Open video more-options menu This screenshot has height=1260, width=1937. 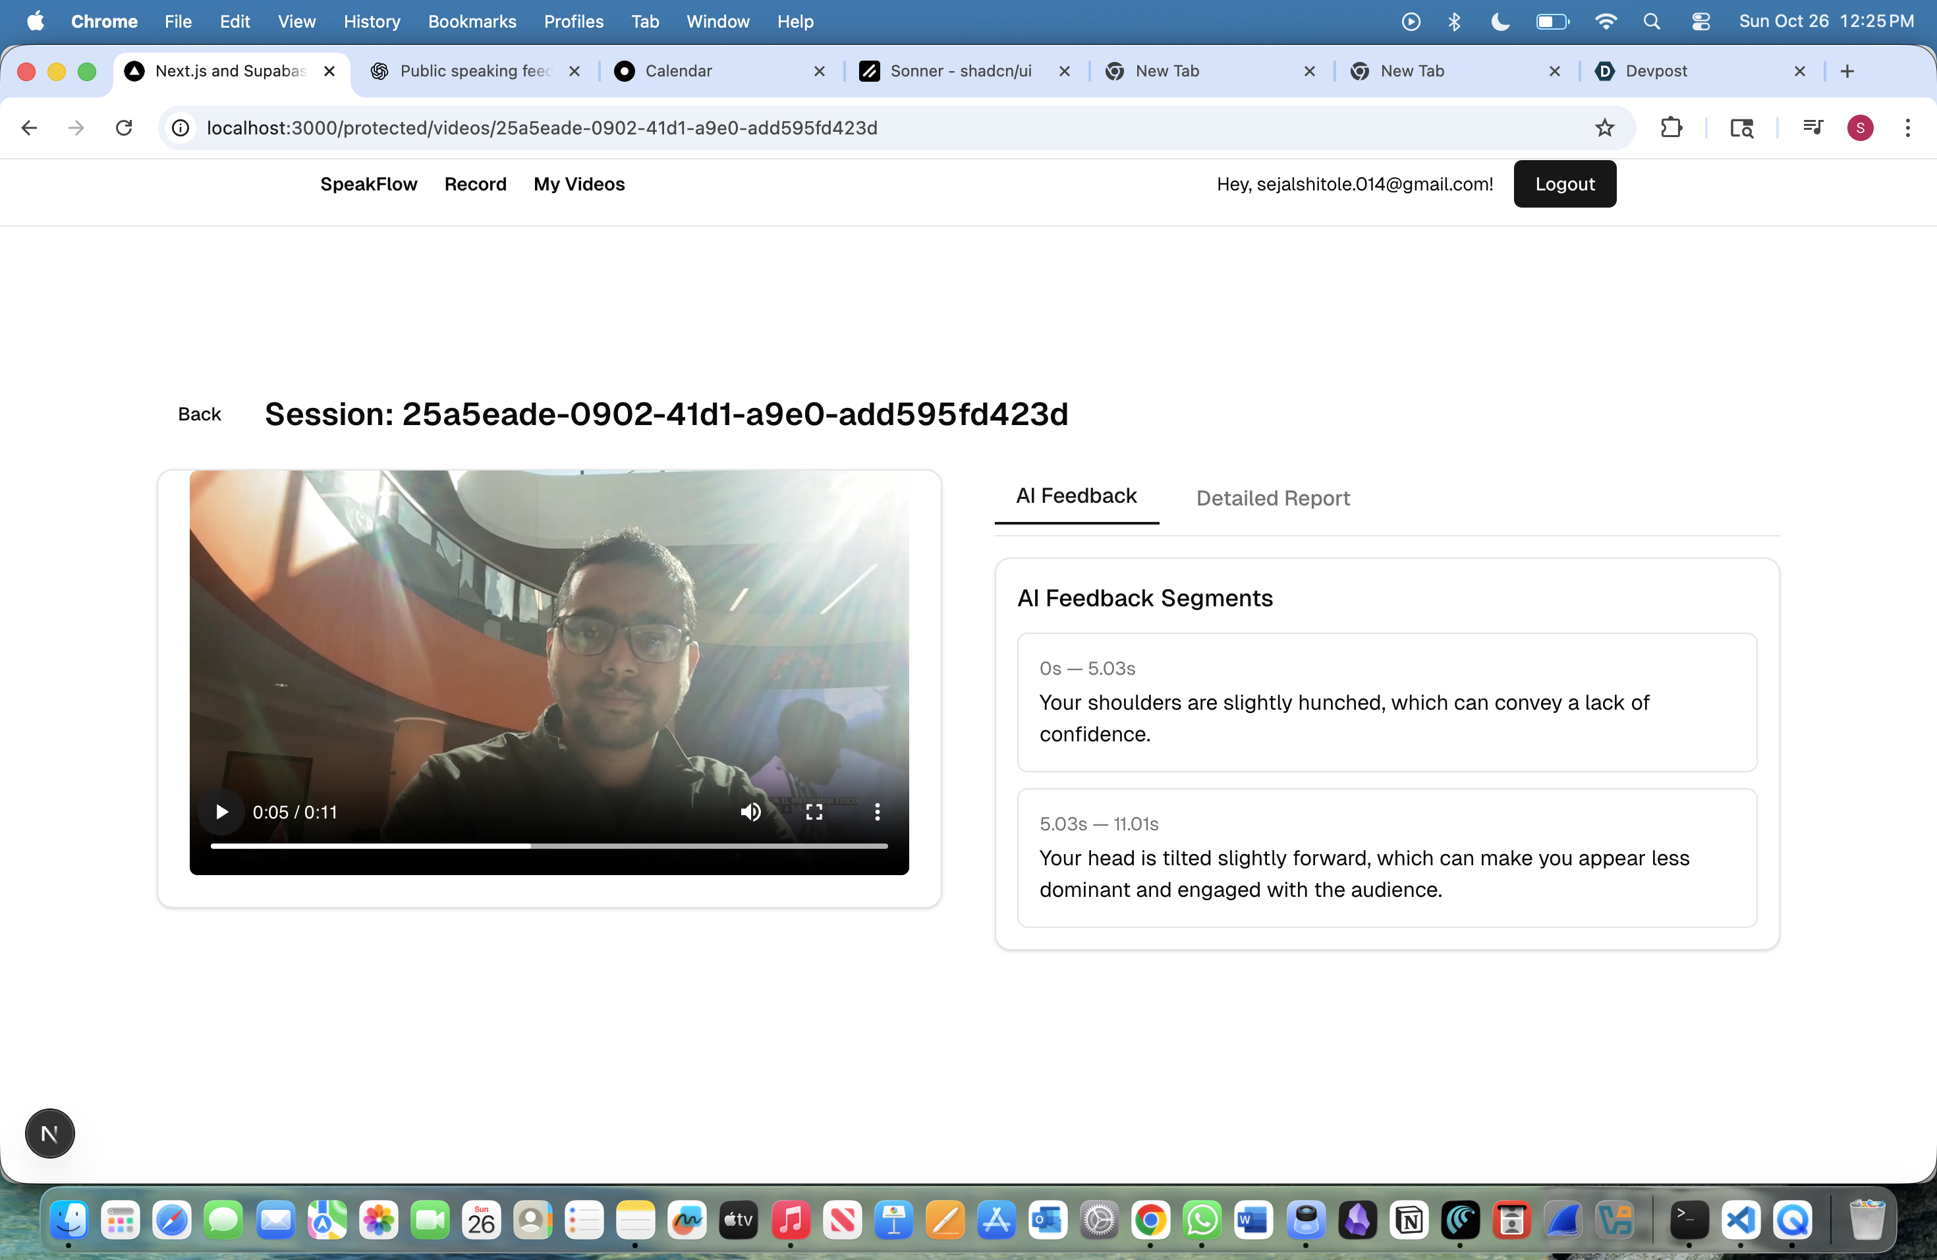pyautogui.click(x=876, y=811)
